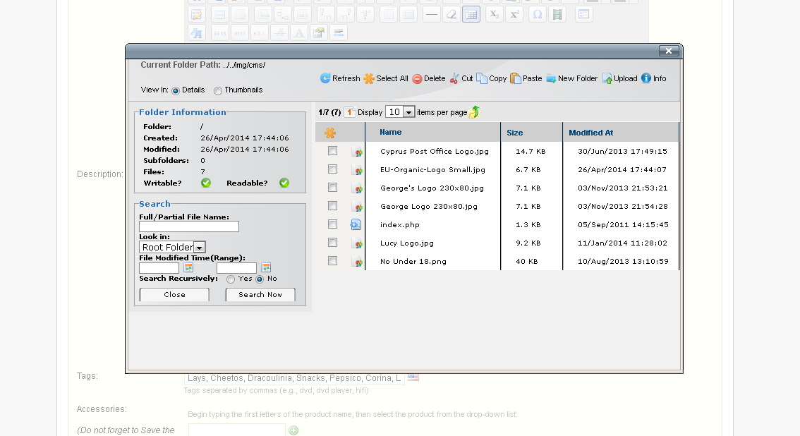Toggle superscript in the editor toolbar
Image resolution: width=800 pixels, height=436 pixels.
514,14
